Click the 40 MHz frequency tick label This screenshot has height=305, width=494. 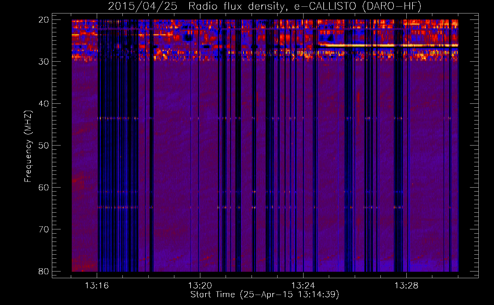[x=44, y=104]
